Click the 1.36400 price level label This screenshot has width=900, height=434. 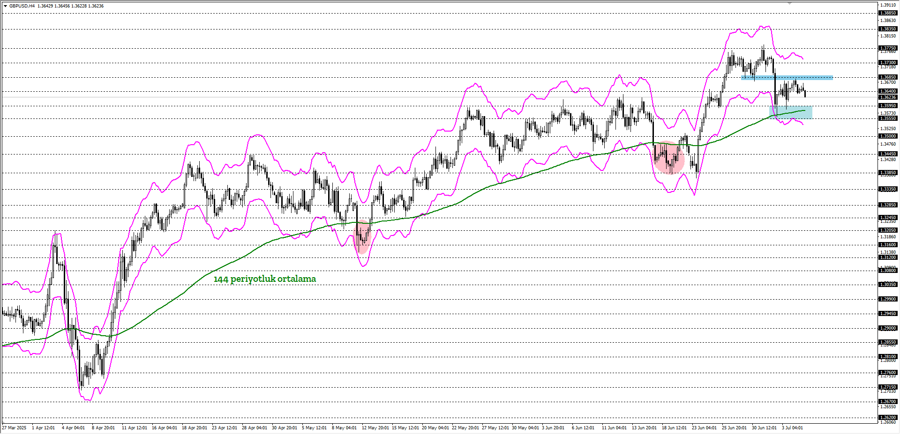(888, 91)
